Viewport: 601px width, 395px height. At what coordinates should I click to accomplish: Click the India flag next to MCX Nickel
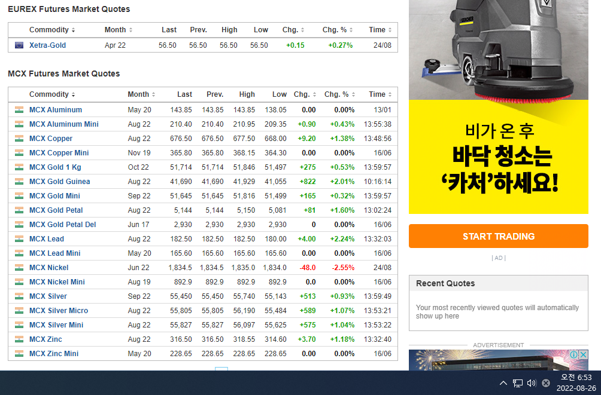click(19, 268)
